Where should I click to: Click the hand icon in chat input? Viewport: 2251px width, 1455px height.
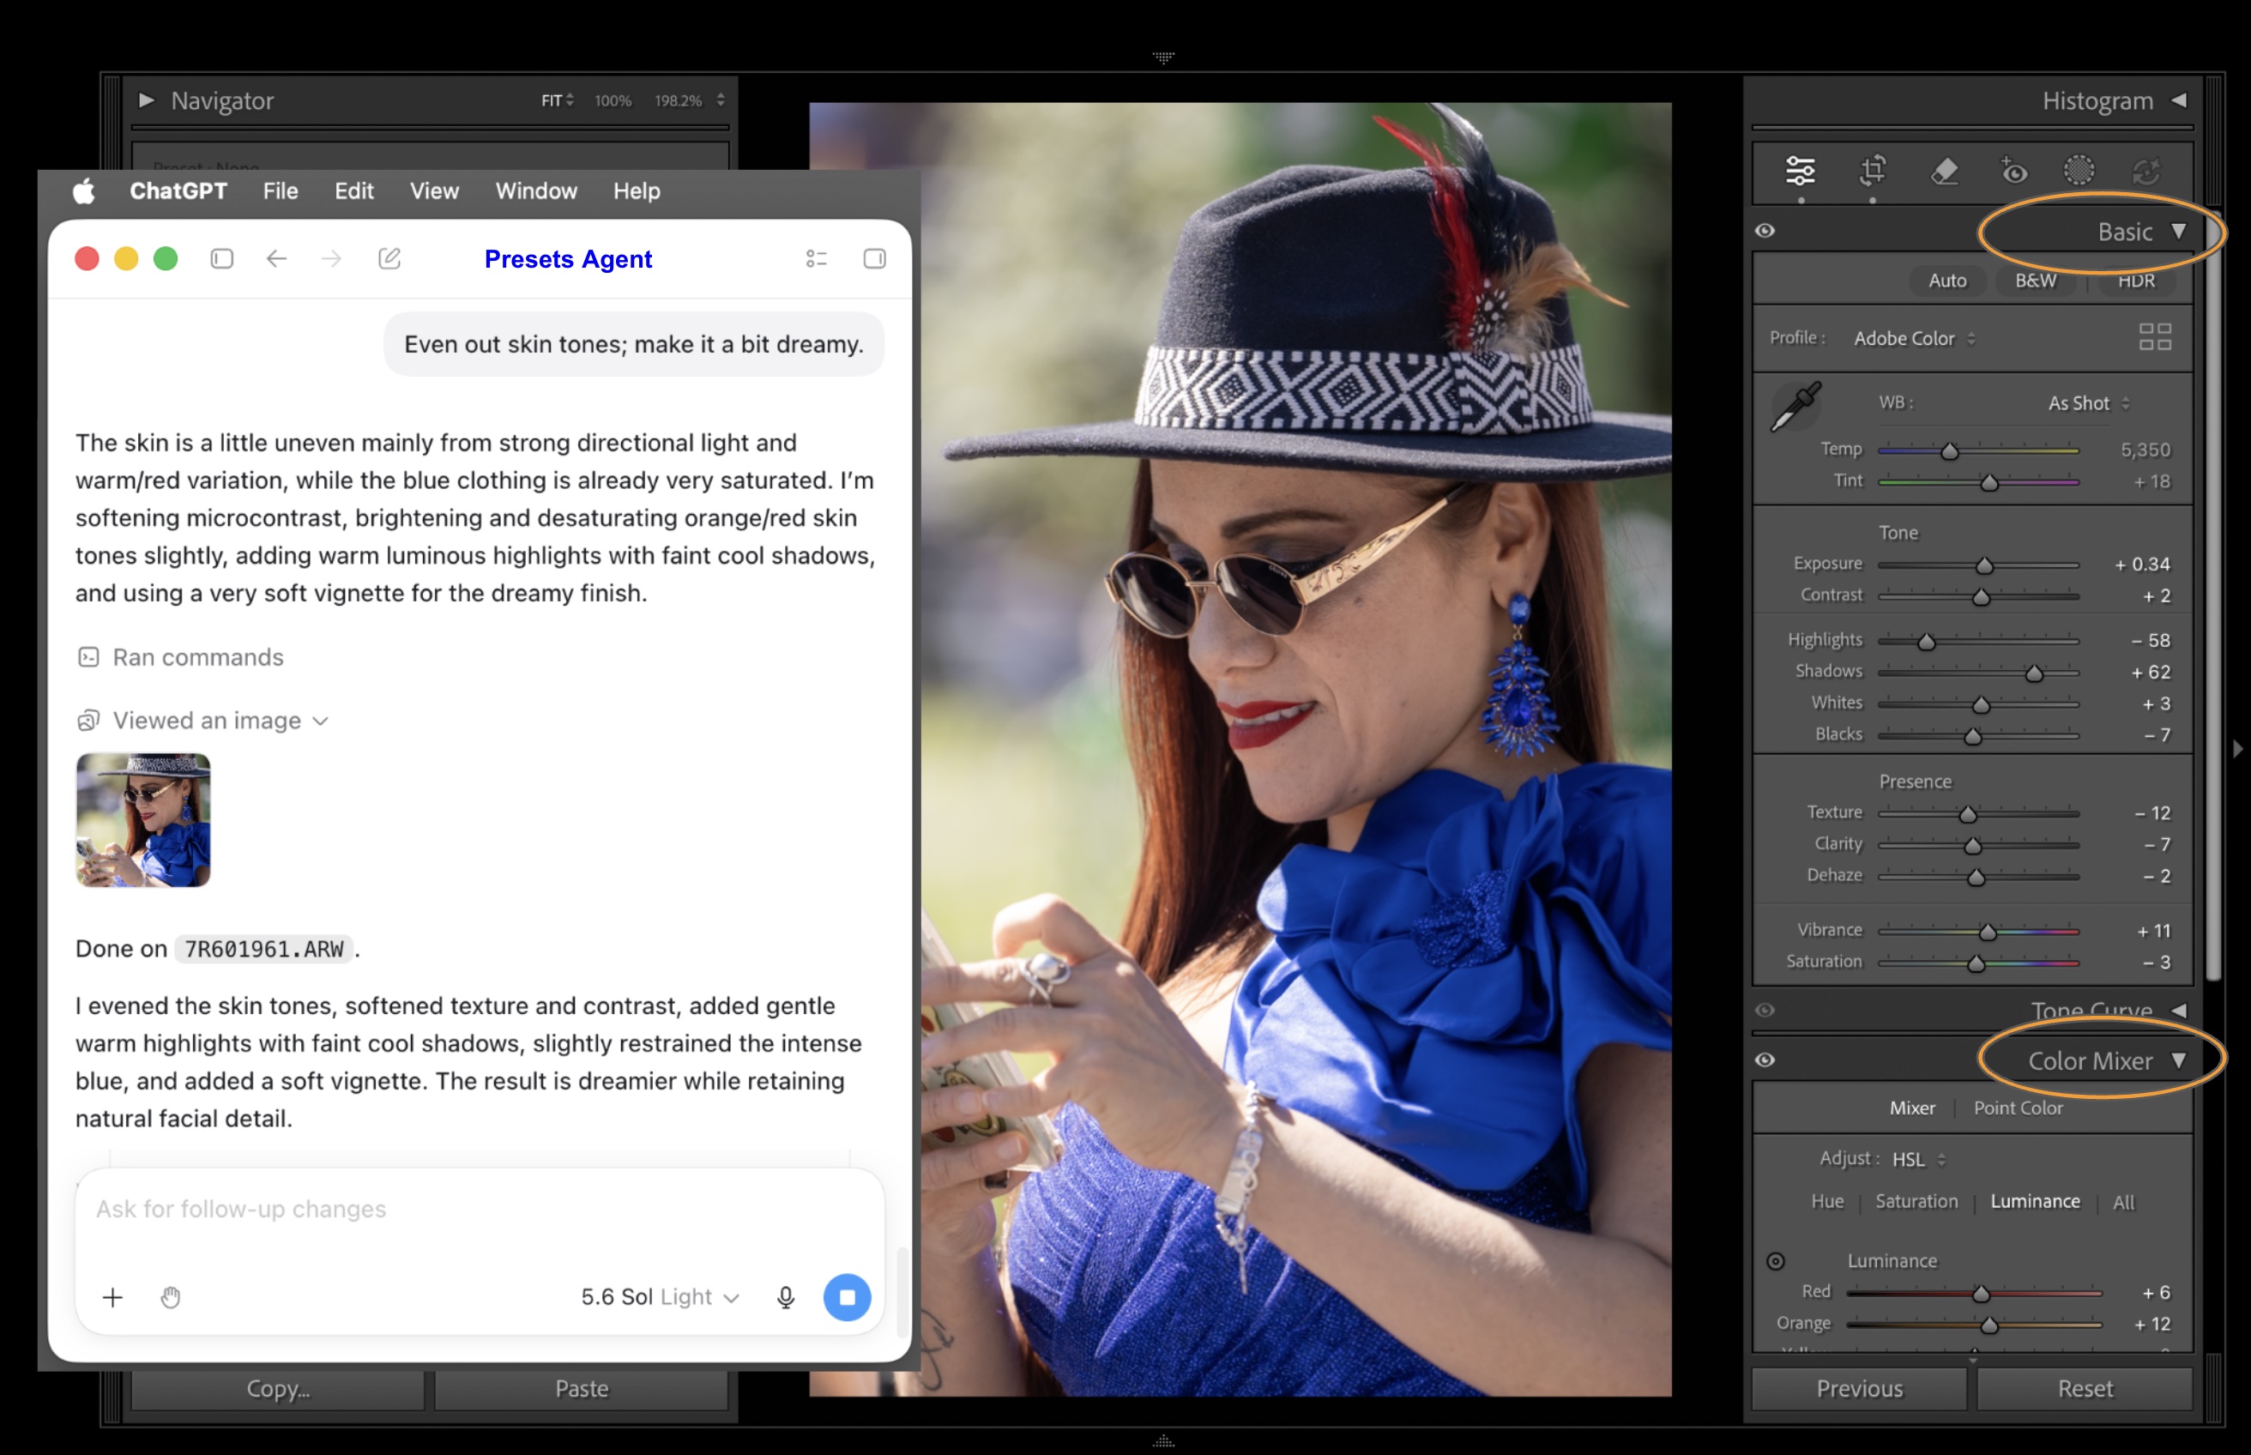(x=170, y=1297)
